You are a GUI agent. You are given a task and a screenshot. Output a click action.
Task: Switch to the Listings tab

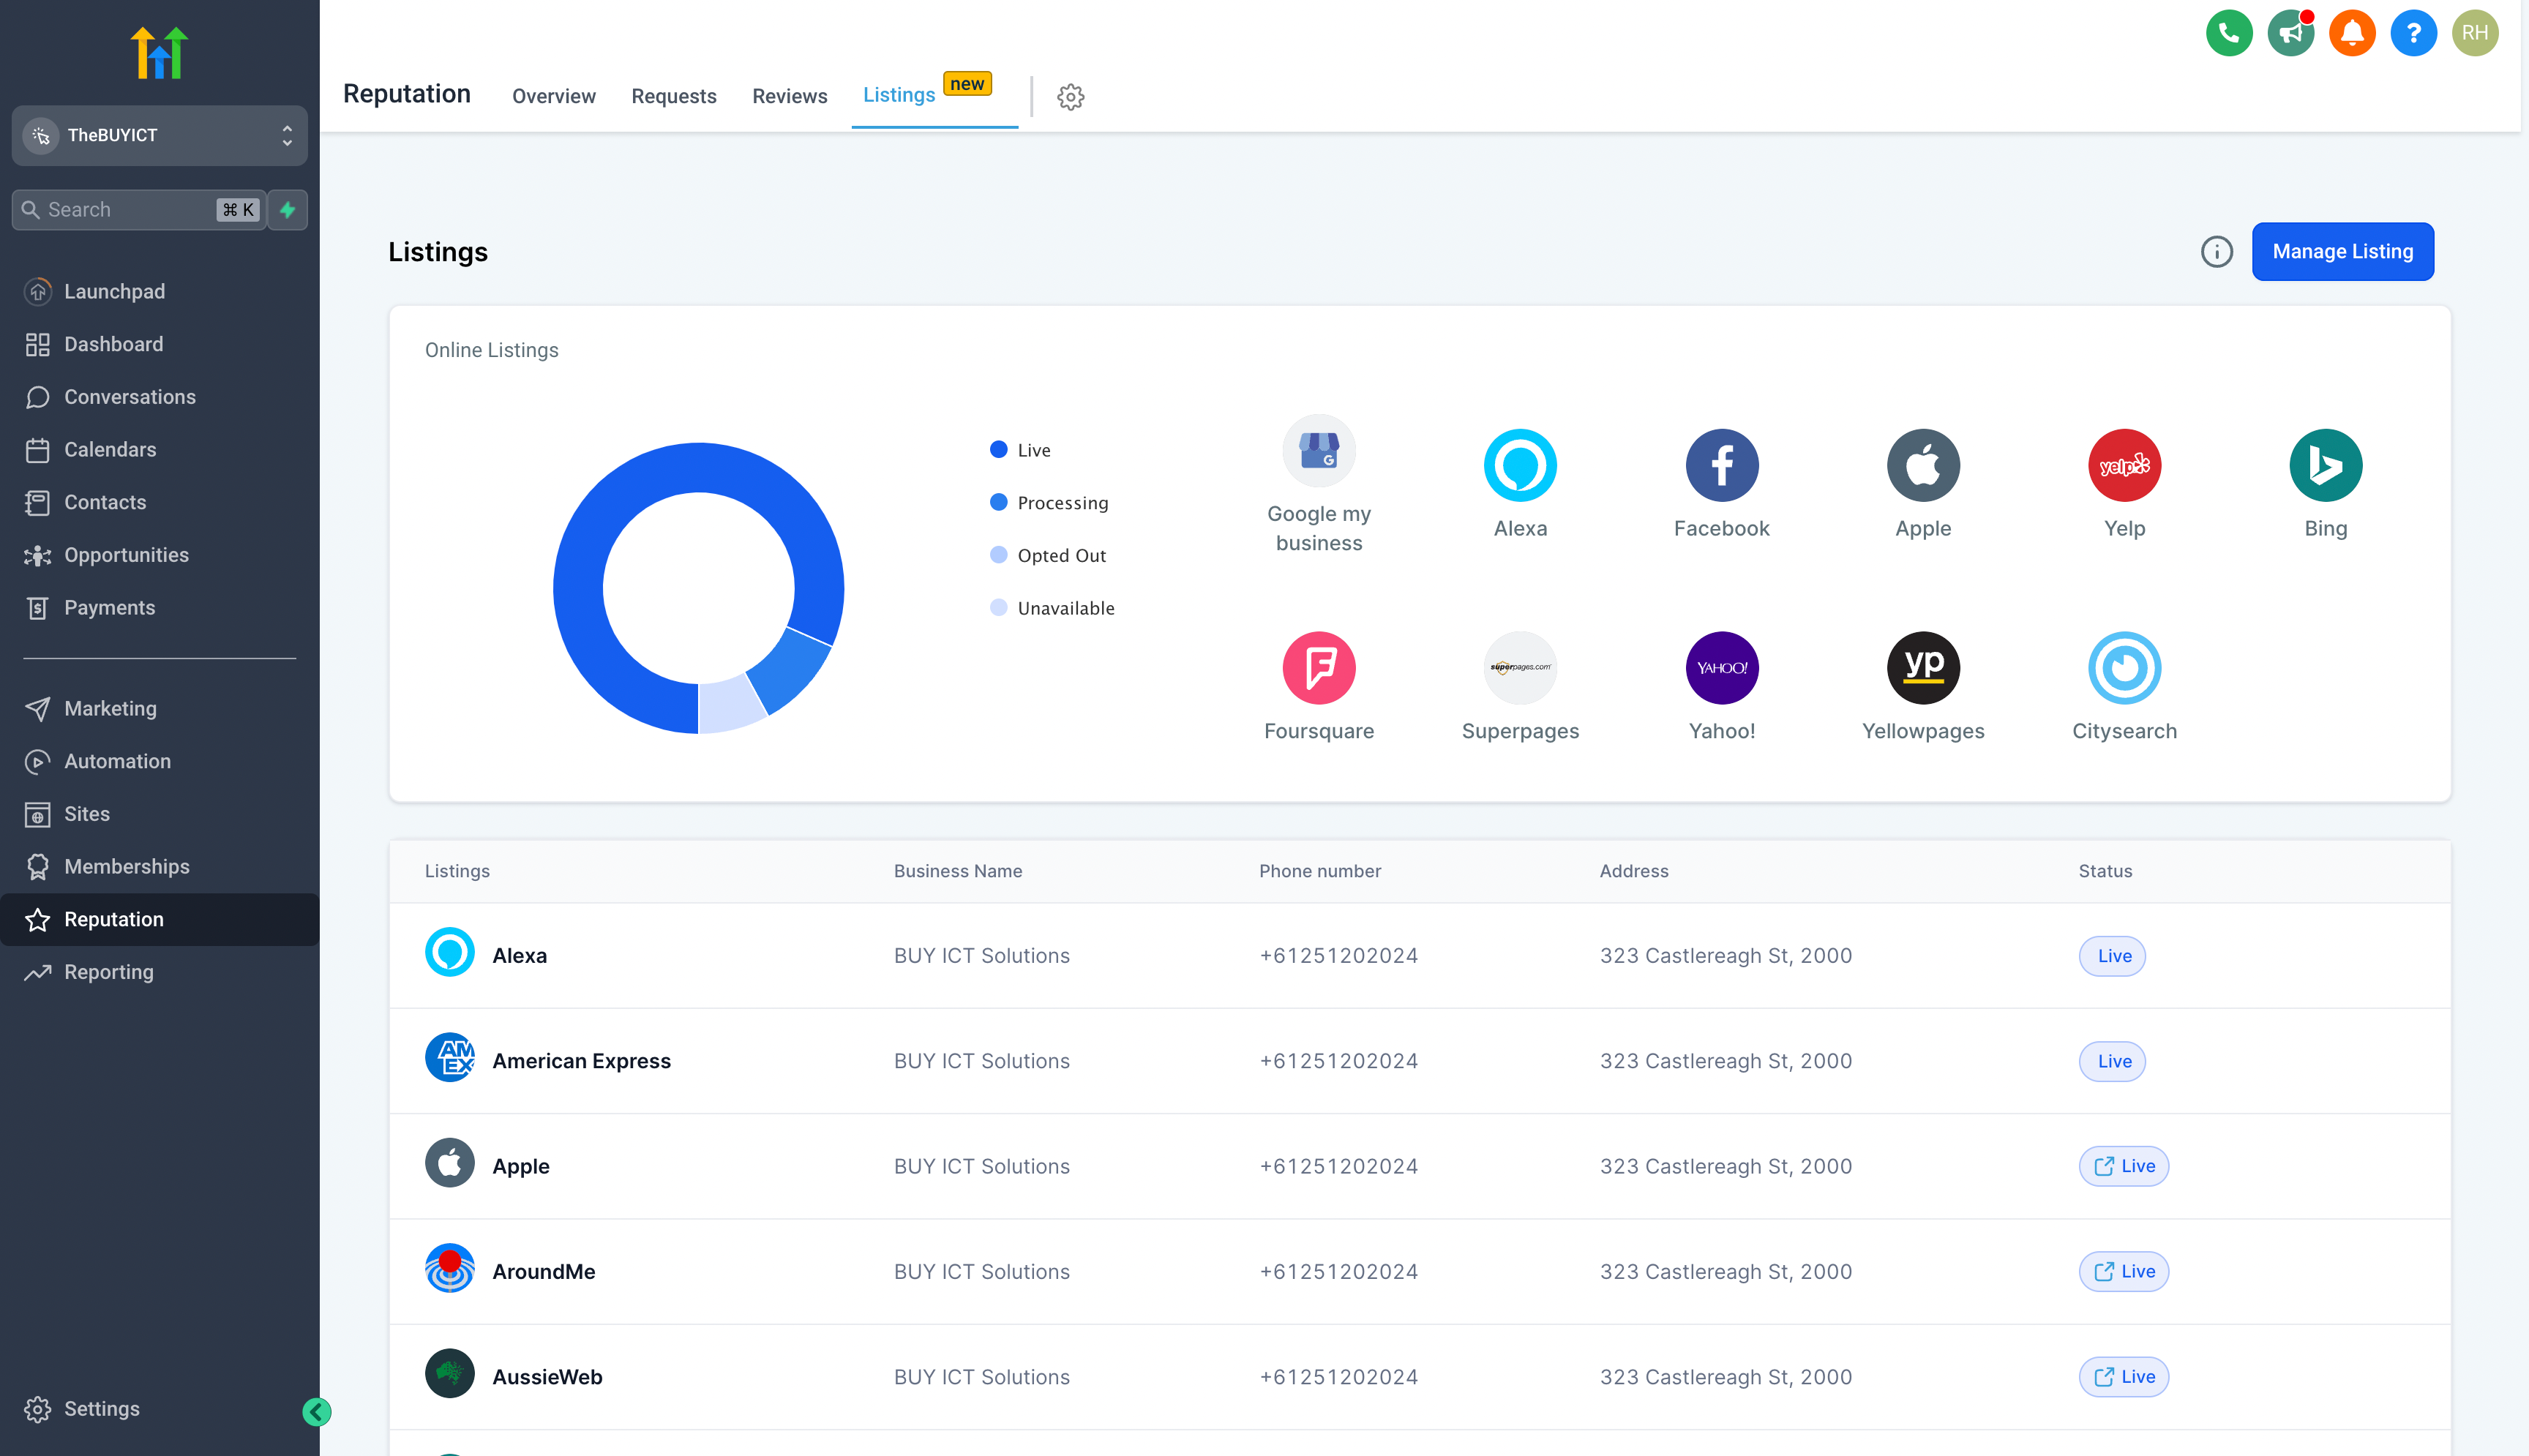898,95
